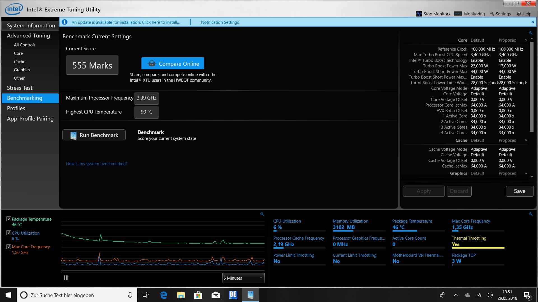Toggle the CPU Utilization checkbox
Viewport: 538px width, 302px height.
tap(9, 233)
